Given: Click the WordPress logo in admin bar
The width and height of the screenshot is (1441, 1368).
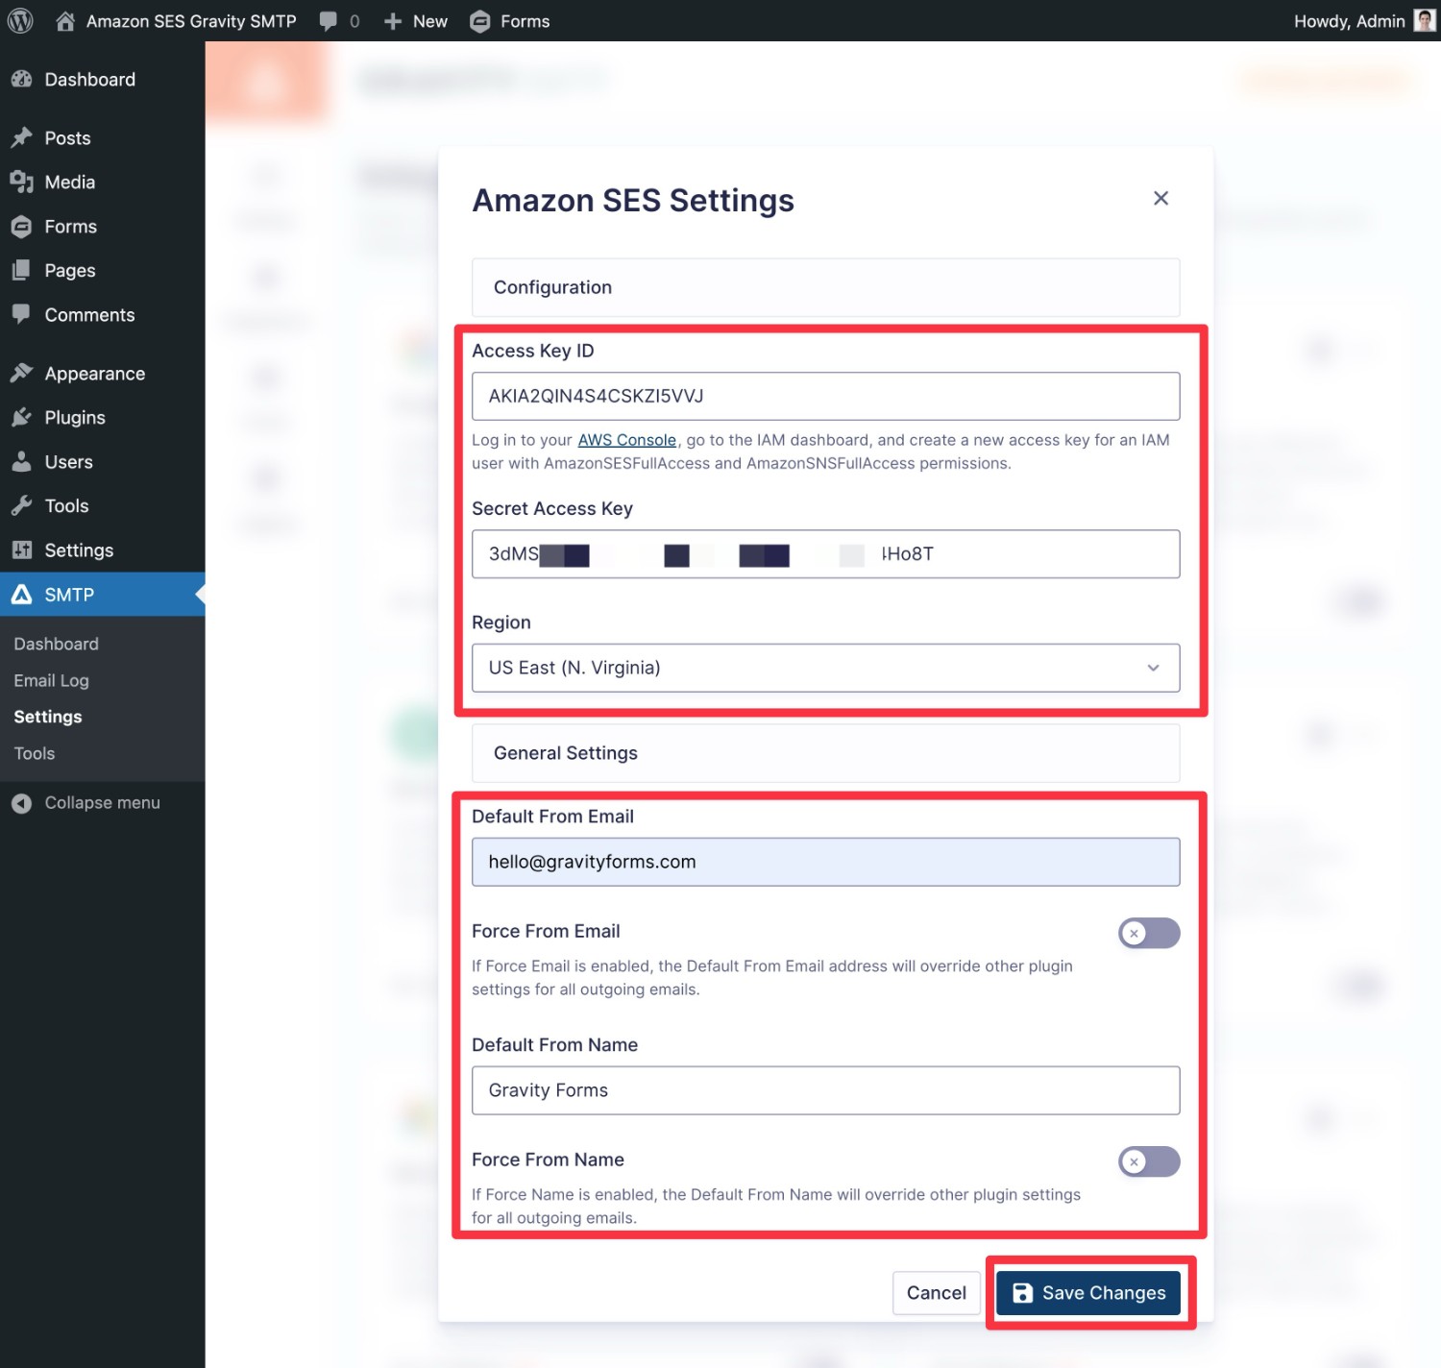Looking at the screenshot, I should (20, 20).
